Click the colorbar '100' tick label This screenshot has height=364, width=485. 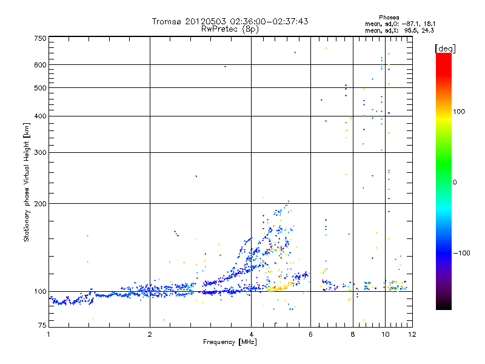pos(459,112)
